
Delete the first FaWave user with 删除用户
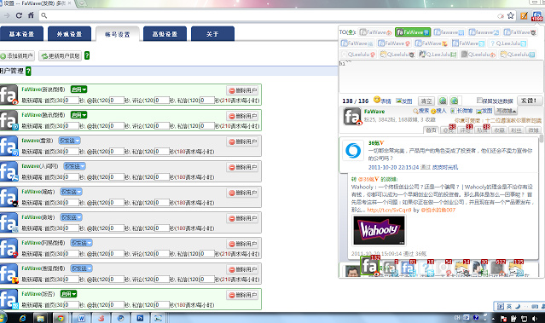click(x=242, y=90)
